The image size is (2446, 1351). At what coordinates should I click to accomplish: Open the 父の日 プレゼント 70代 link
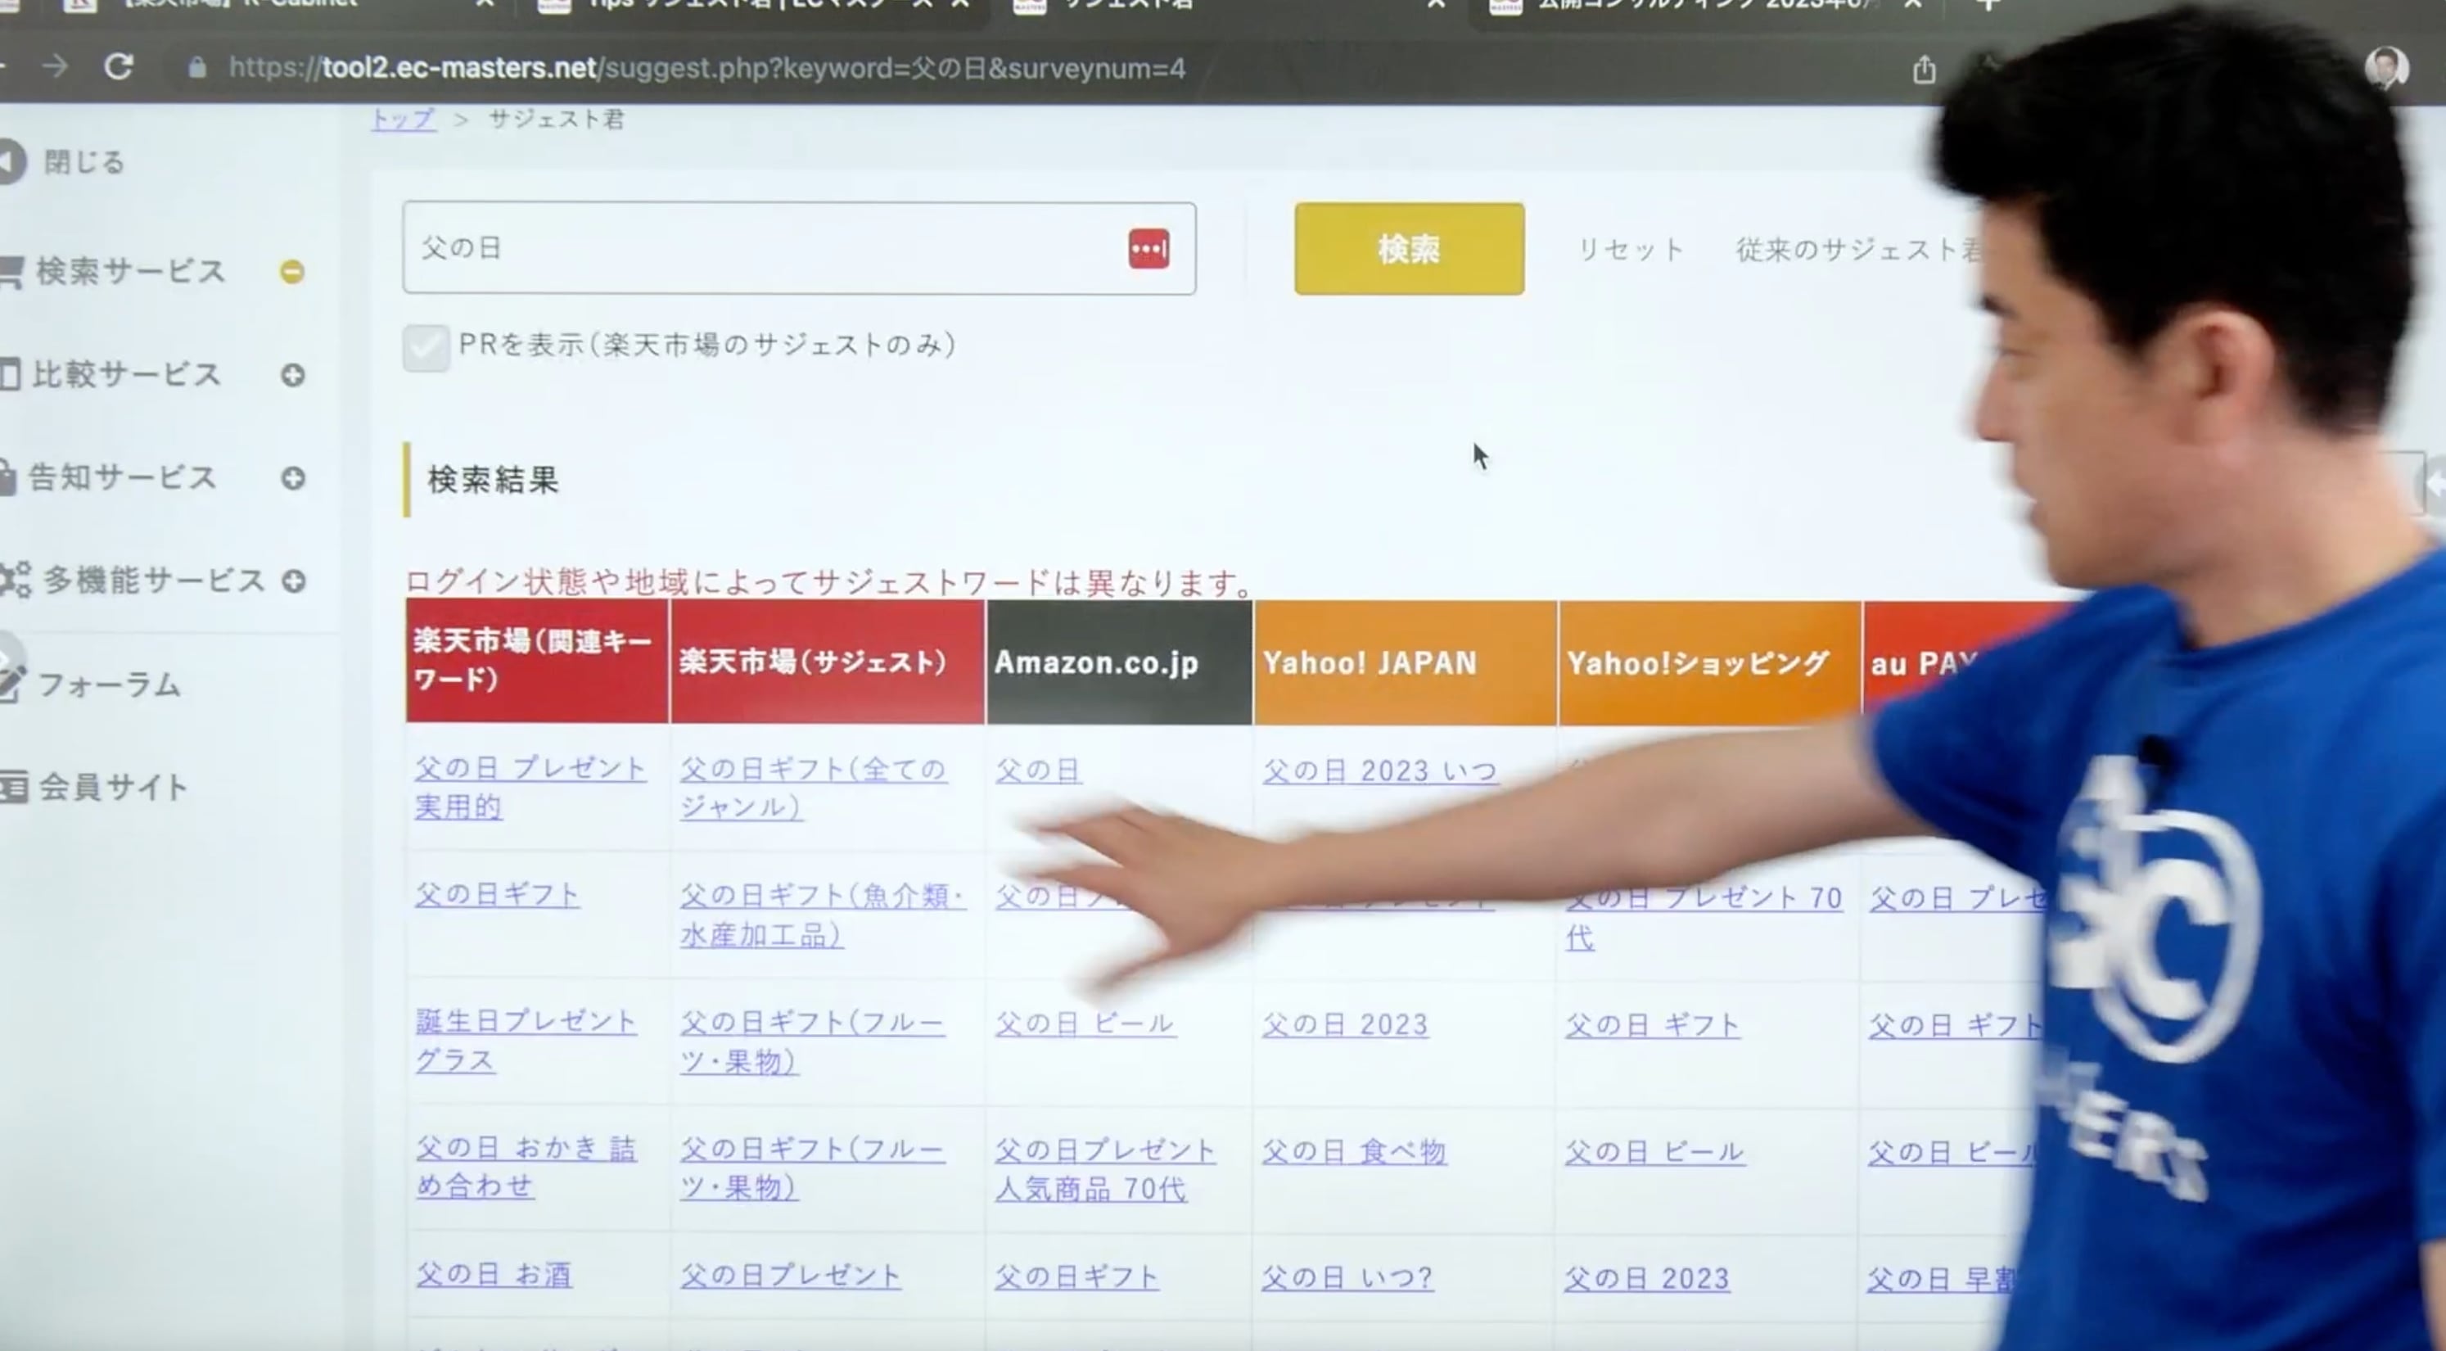pyautogui.click(x=1704, y=917)
